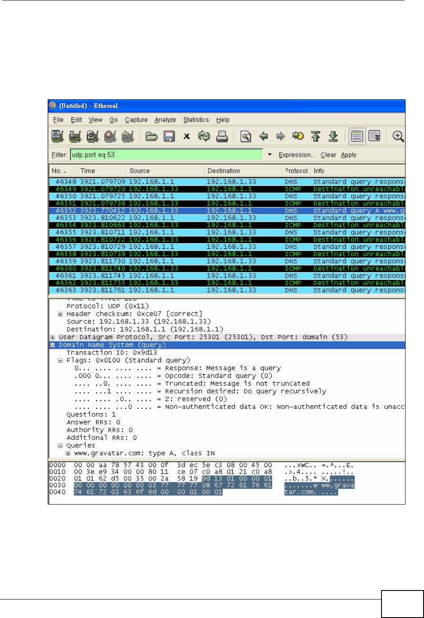Select Answer RRs: 0 line
The width and height of the screenshot is (424, 618).
click(x=93, y=422)
